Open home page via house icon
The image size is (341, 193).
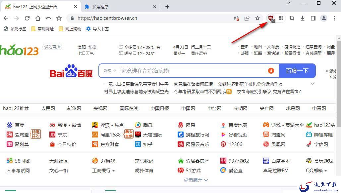38,18
